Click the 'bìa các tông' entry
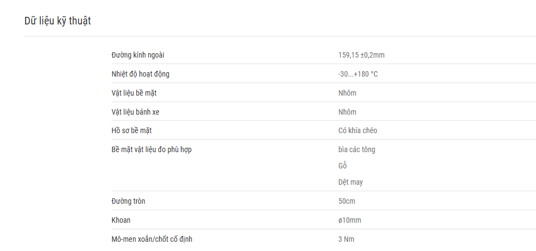536x251 pixels. 357,149
